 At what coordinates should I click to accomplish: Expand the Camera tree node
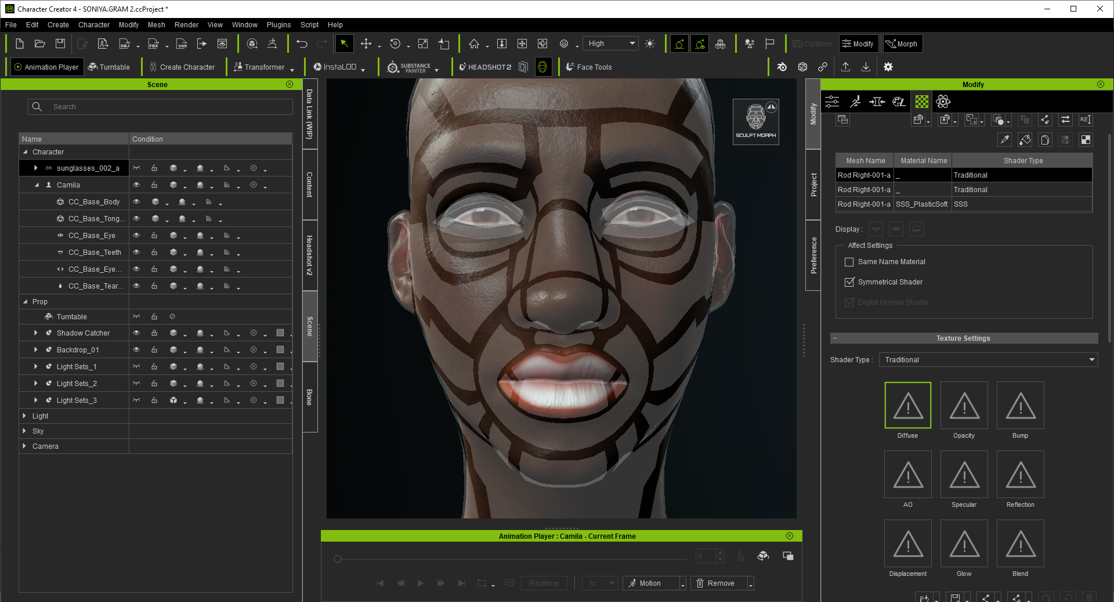[x=24, y=446]
